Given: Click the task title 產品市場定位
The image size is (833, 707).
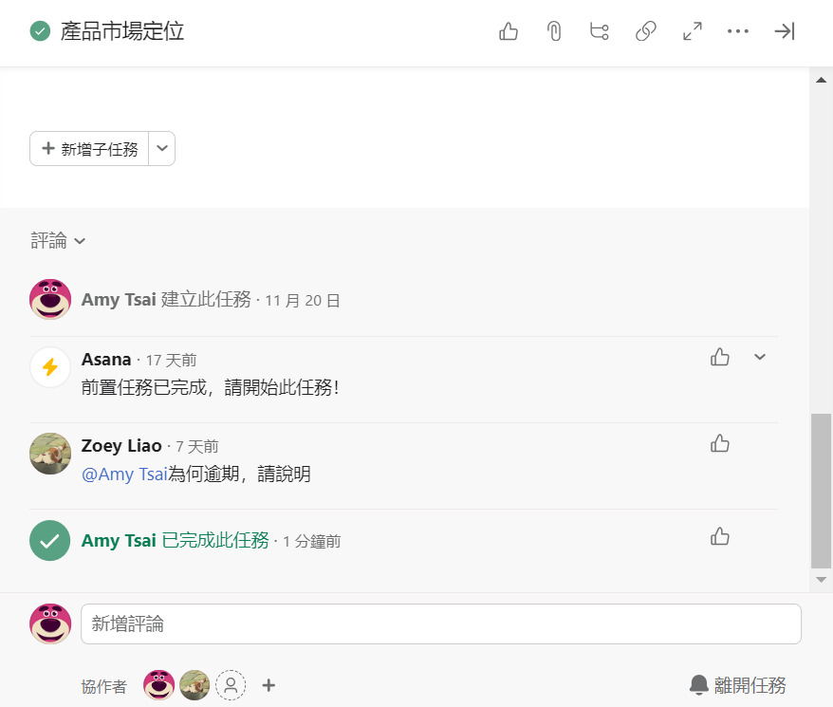Looking at the screenshot, I should pyautogui.click(x=122, y=31).
